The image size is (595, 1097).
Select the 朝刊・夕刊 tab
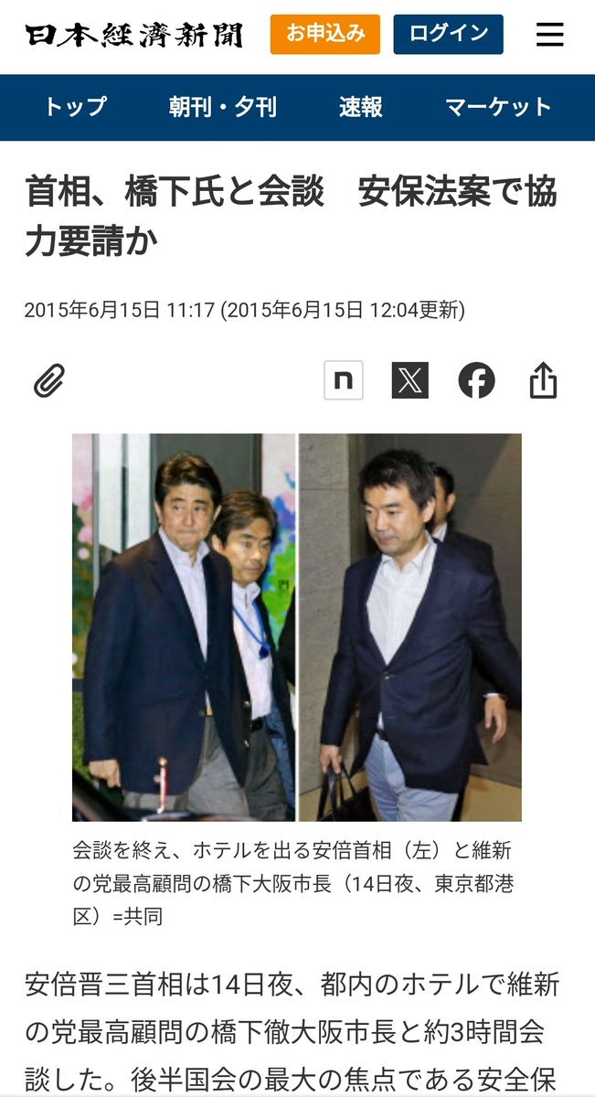(223, 107)
